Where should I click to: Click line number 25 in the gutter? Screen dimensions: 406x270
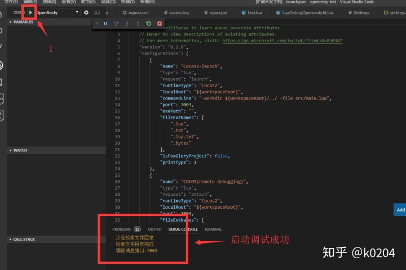click(x=117, y=175)
